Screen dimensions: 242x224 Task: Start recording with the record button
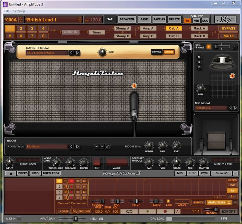coord(165,211)
